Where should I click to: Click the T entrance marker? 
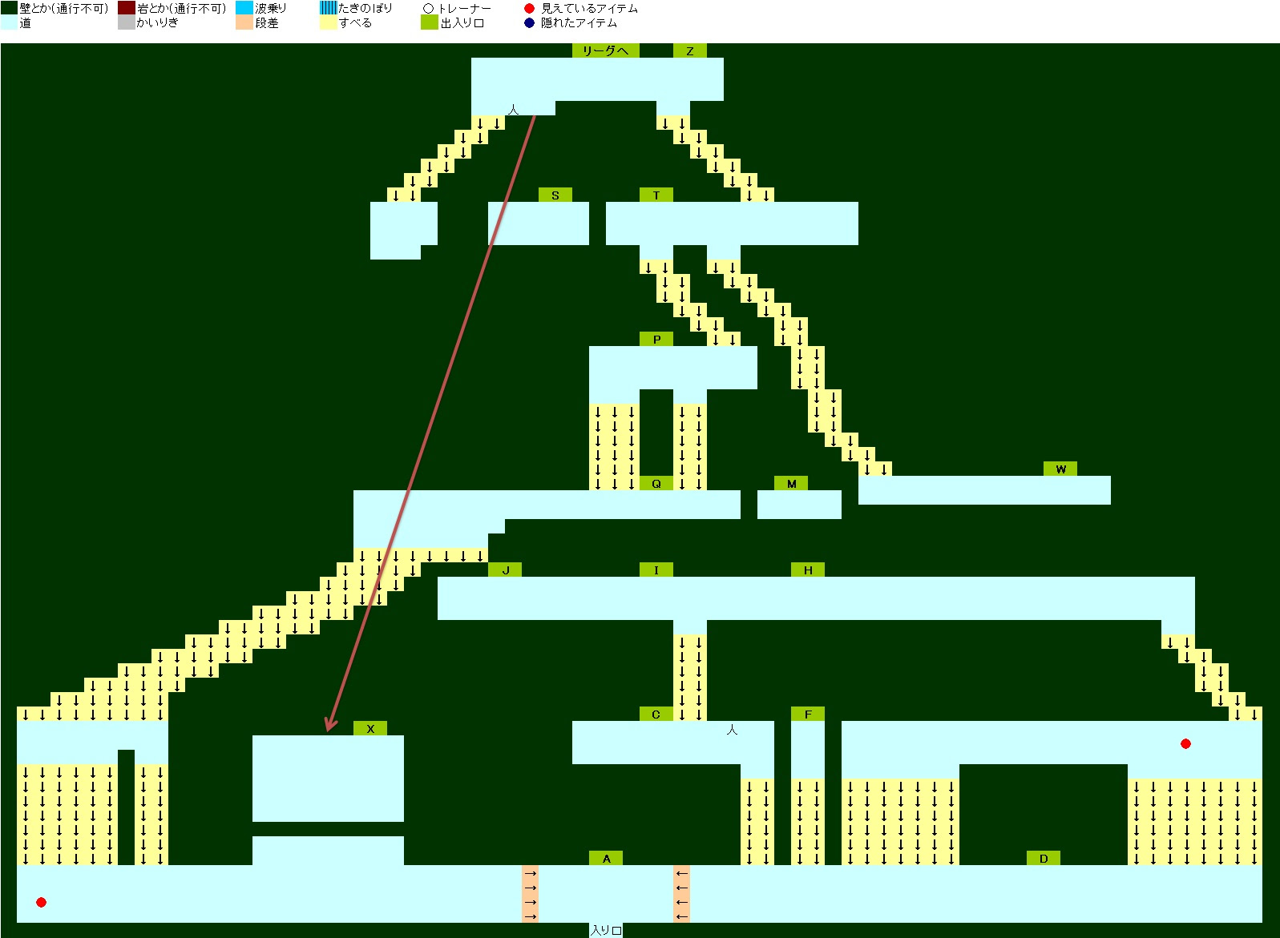[x=656, y=195]
